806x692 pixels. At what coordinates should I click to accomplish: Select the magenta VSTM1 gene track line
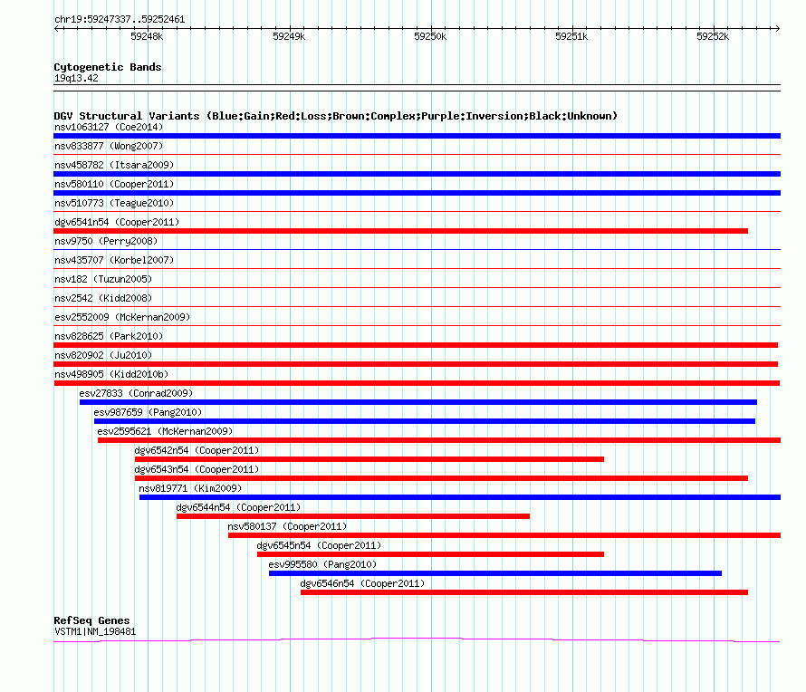coord(417,640)
